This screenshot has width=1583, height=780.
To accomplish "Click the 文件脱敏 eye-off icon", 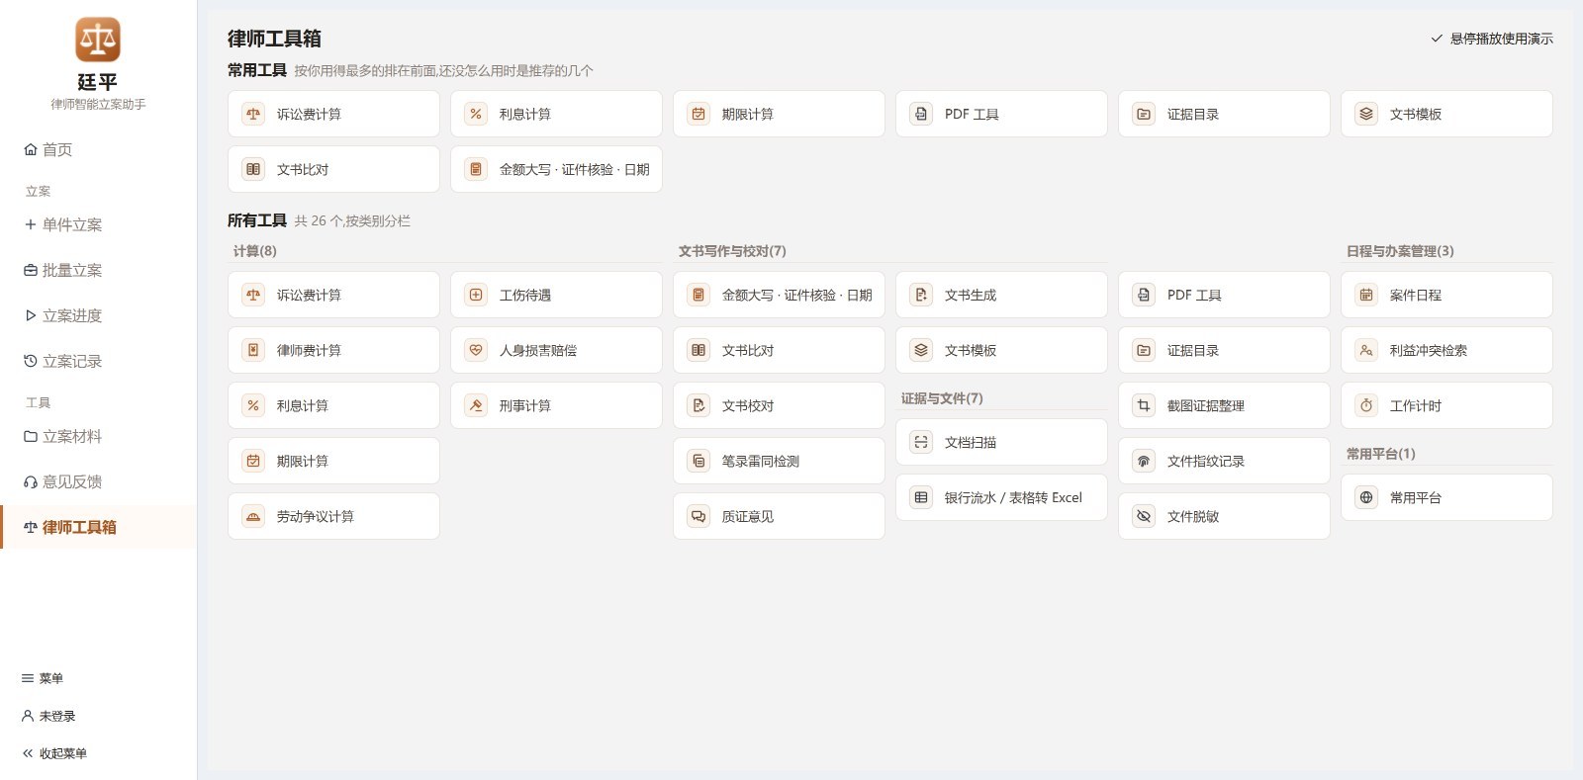I will [x=1144, y=516].
